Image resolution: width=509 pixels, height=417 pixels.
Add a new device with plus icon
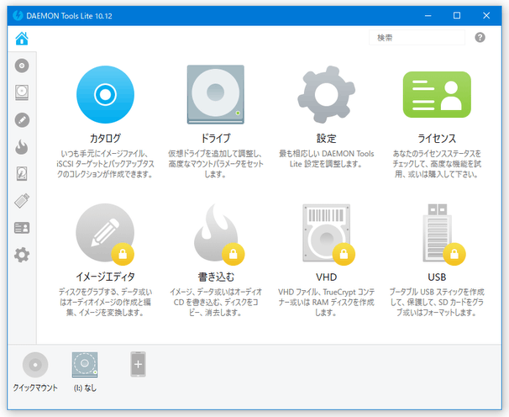pos(139,364)
